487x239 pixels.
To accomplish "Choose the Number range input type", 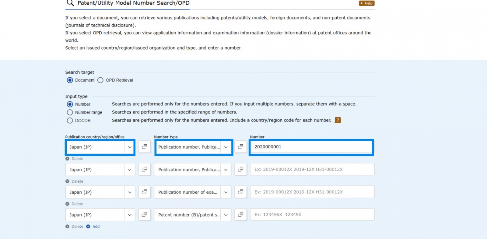I will tap(70, 112).
